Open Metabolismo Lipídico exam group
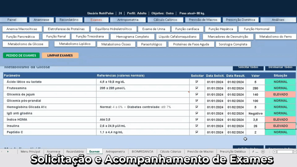This screenshot has height=167, width=297. [x=75, y=44]
